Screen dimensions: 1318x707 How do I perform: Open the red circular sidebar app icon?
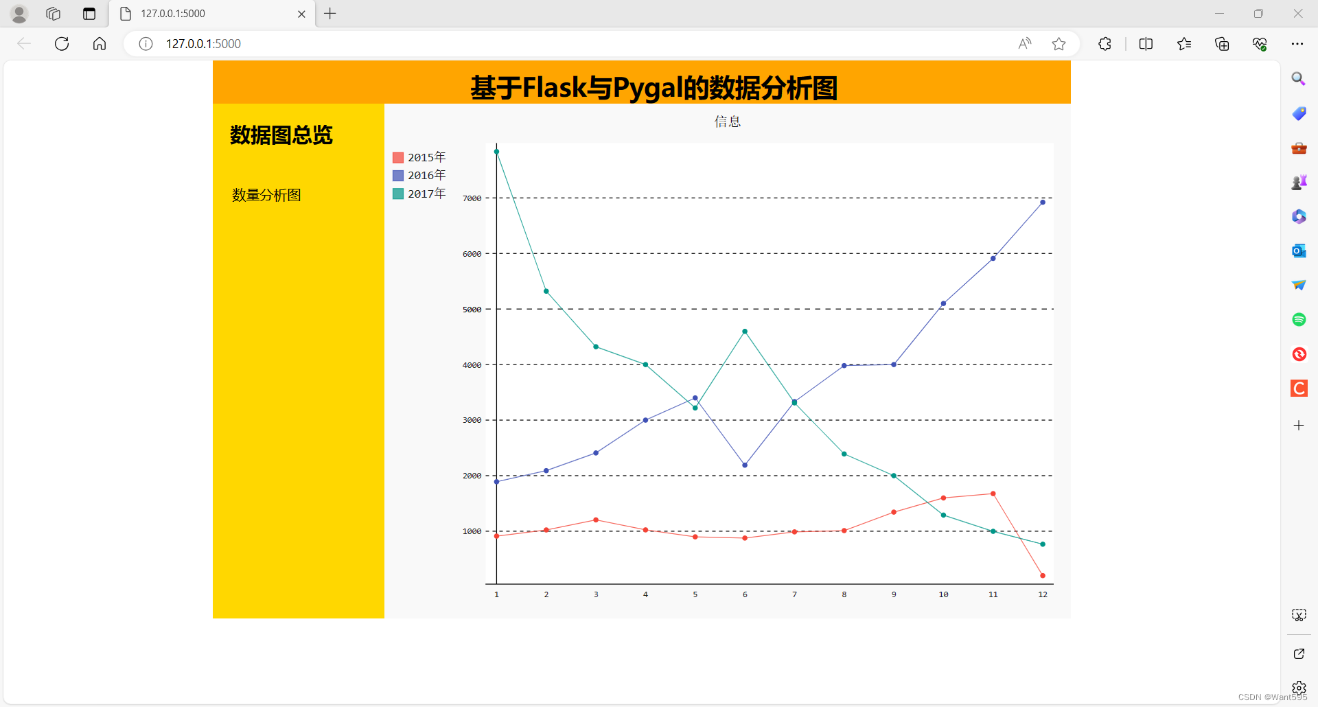(x=1299, y=354)
